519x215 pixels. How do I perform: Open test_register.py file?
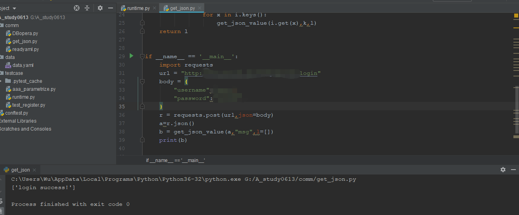coord(29,105)
